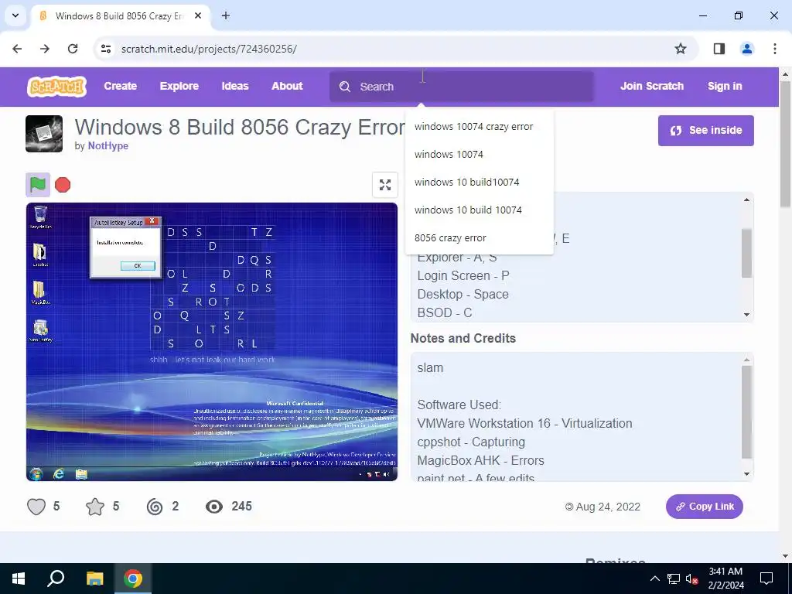This screenshot has height=594, width=792.
Task: Click Chrome icon in the taskbar
Action: click(133, 579)
